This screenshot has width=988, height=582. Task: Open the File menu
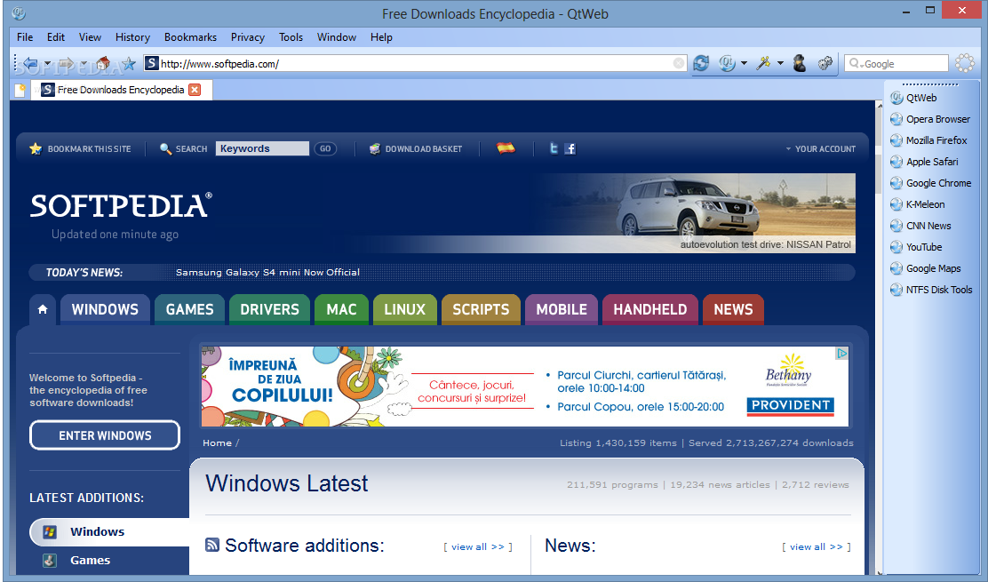click(x=25, y=37)
